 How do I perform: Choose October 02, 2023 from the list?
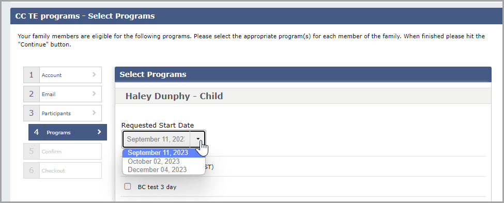154,161
